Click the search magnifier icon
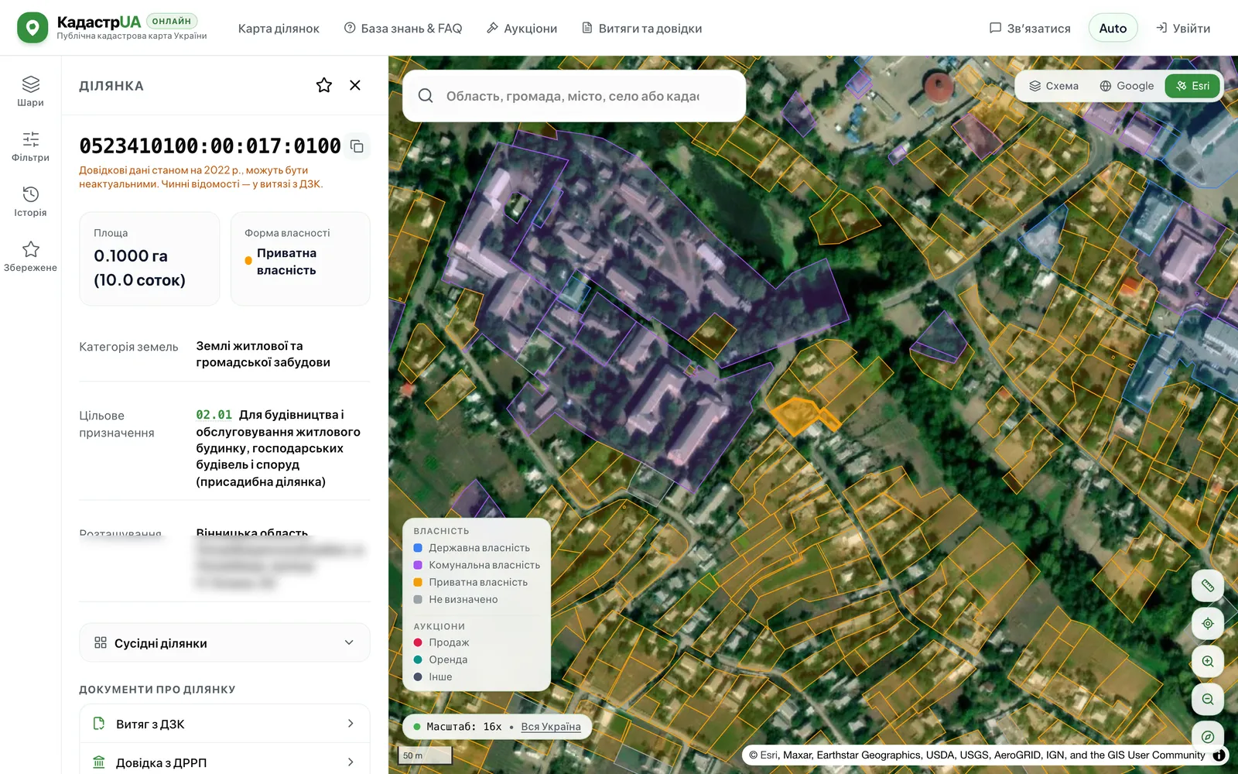Viewport: 1238px width, 774px height. pyautogui.click(x=426, y=96)
